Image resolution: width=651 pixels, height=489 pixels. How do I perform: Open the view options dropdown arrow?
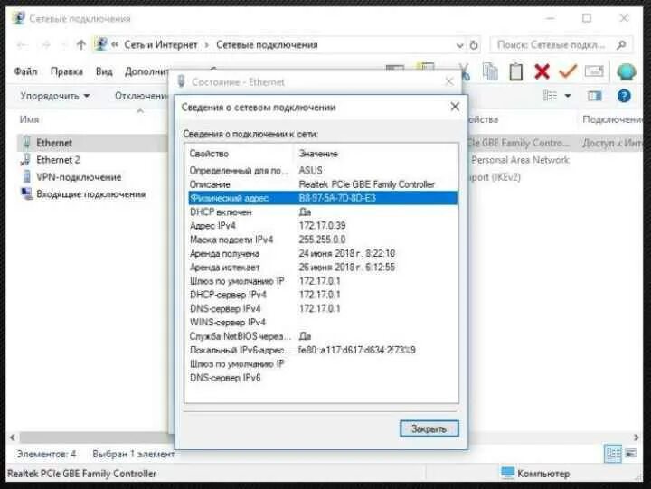pyautogui.click(x=568, y=96)
